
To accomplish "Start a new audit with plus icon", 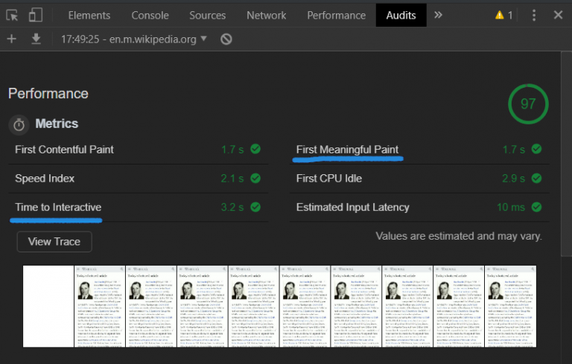I will point(12,39).
